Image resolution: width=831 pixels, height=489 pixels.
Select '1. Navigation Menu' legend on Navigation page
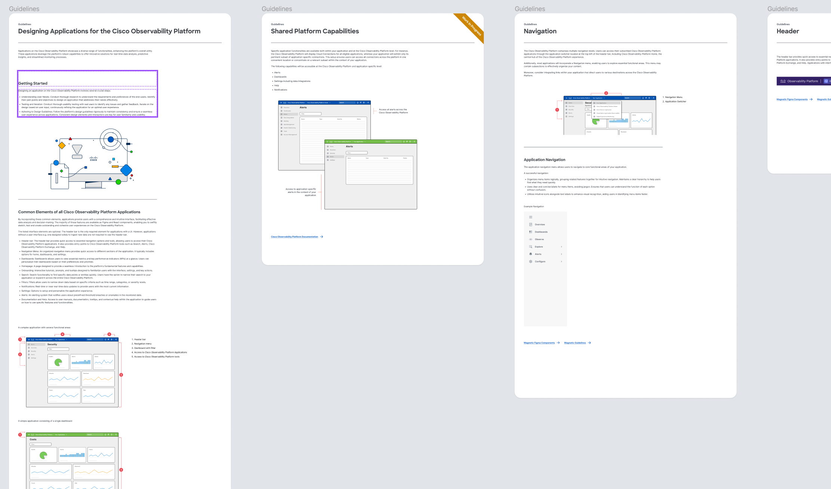(x=673, y=97)
